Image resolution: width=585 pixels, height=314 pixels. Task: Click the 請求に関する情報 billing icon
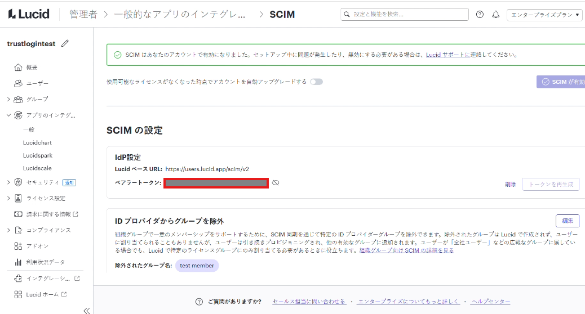point(18,214)
